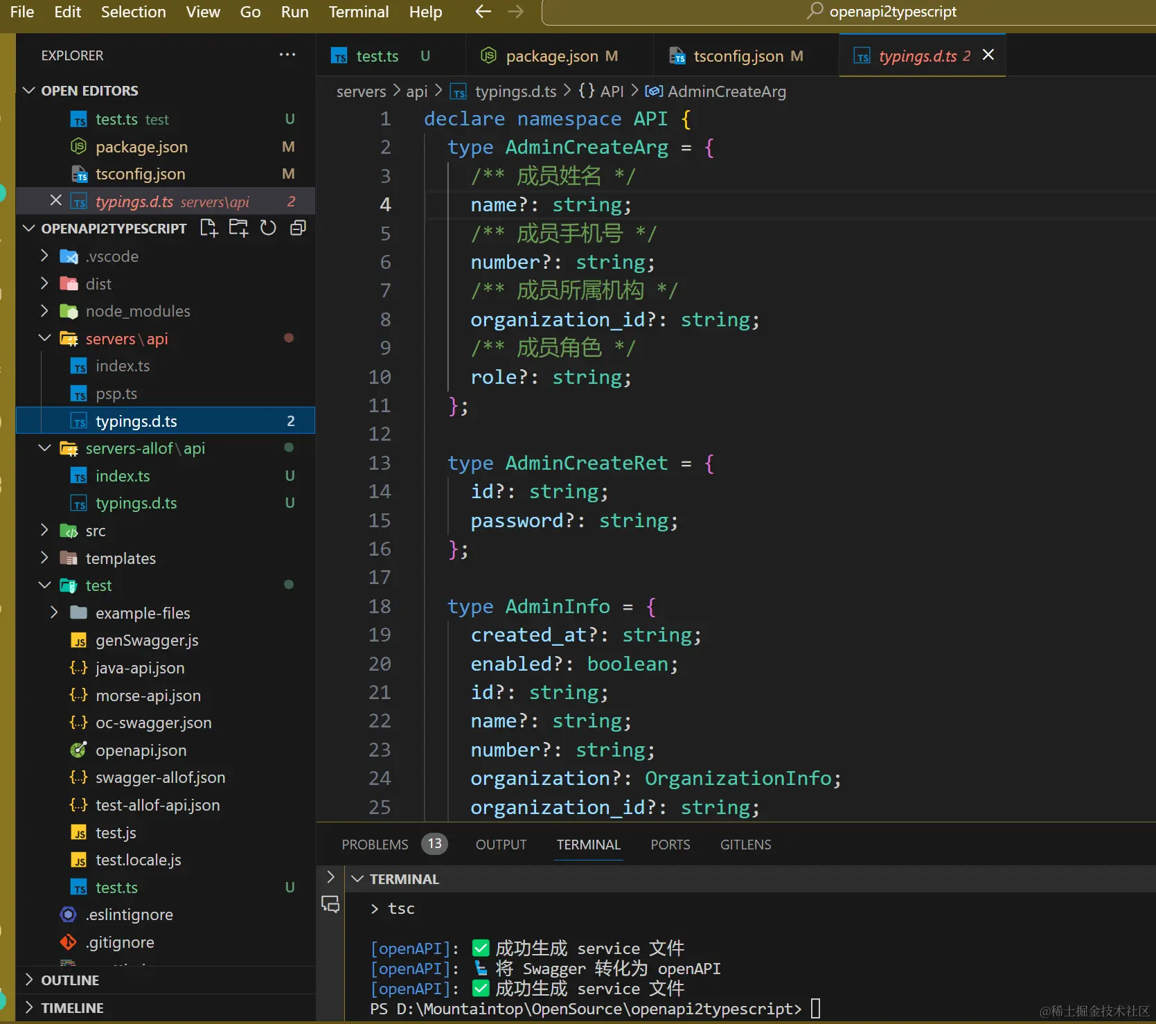Viewport: 1156px width, 1024px height.
Task: Expand the node_modules folder
Action: click(44, 310)
